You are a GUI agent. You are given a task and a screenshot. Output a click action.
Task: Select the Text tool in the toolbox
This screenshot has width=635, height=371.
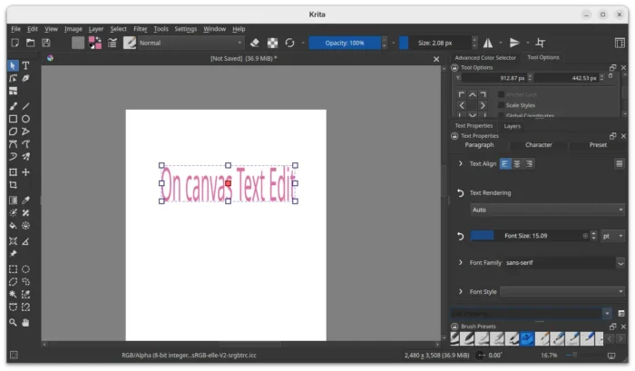click(x=25, y=65)
